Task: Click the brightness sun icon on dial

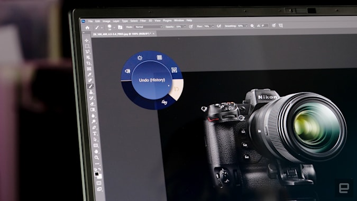Action: tap(140, 58)
